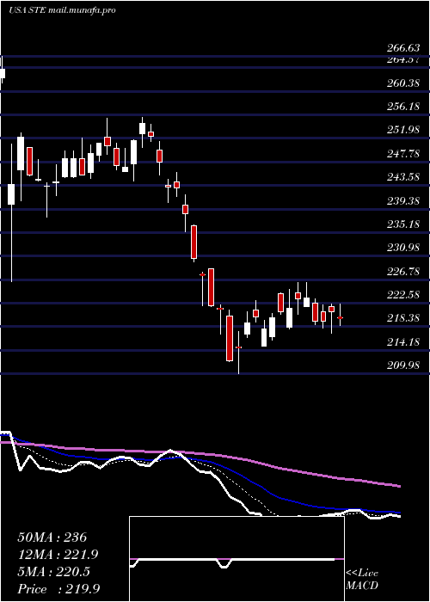Viewport: 430px width, 602px height.
Task: Click the 251.98 price level label
Action: (x=402, y=130)
